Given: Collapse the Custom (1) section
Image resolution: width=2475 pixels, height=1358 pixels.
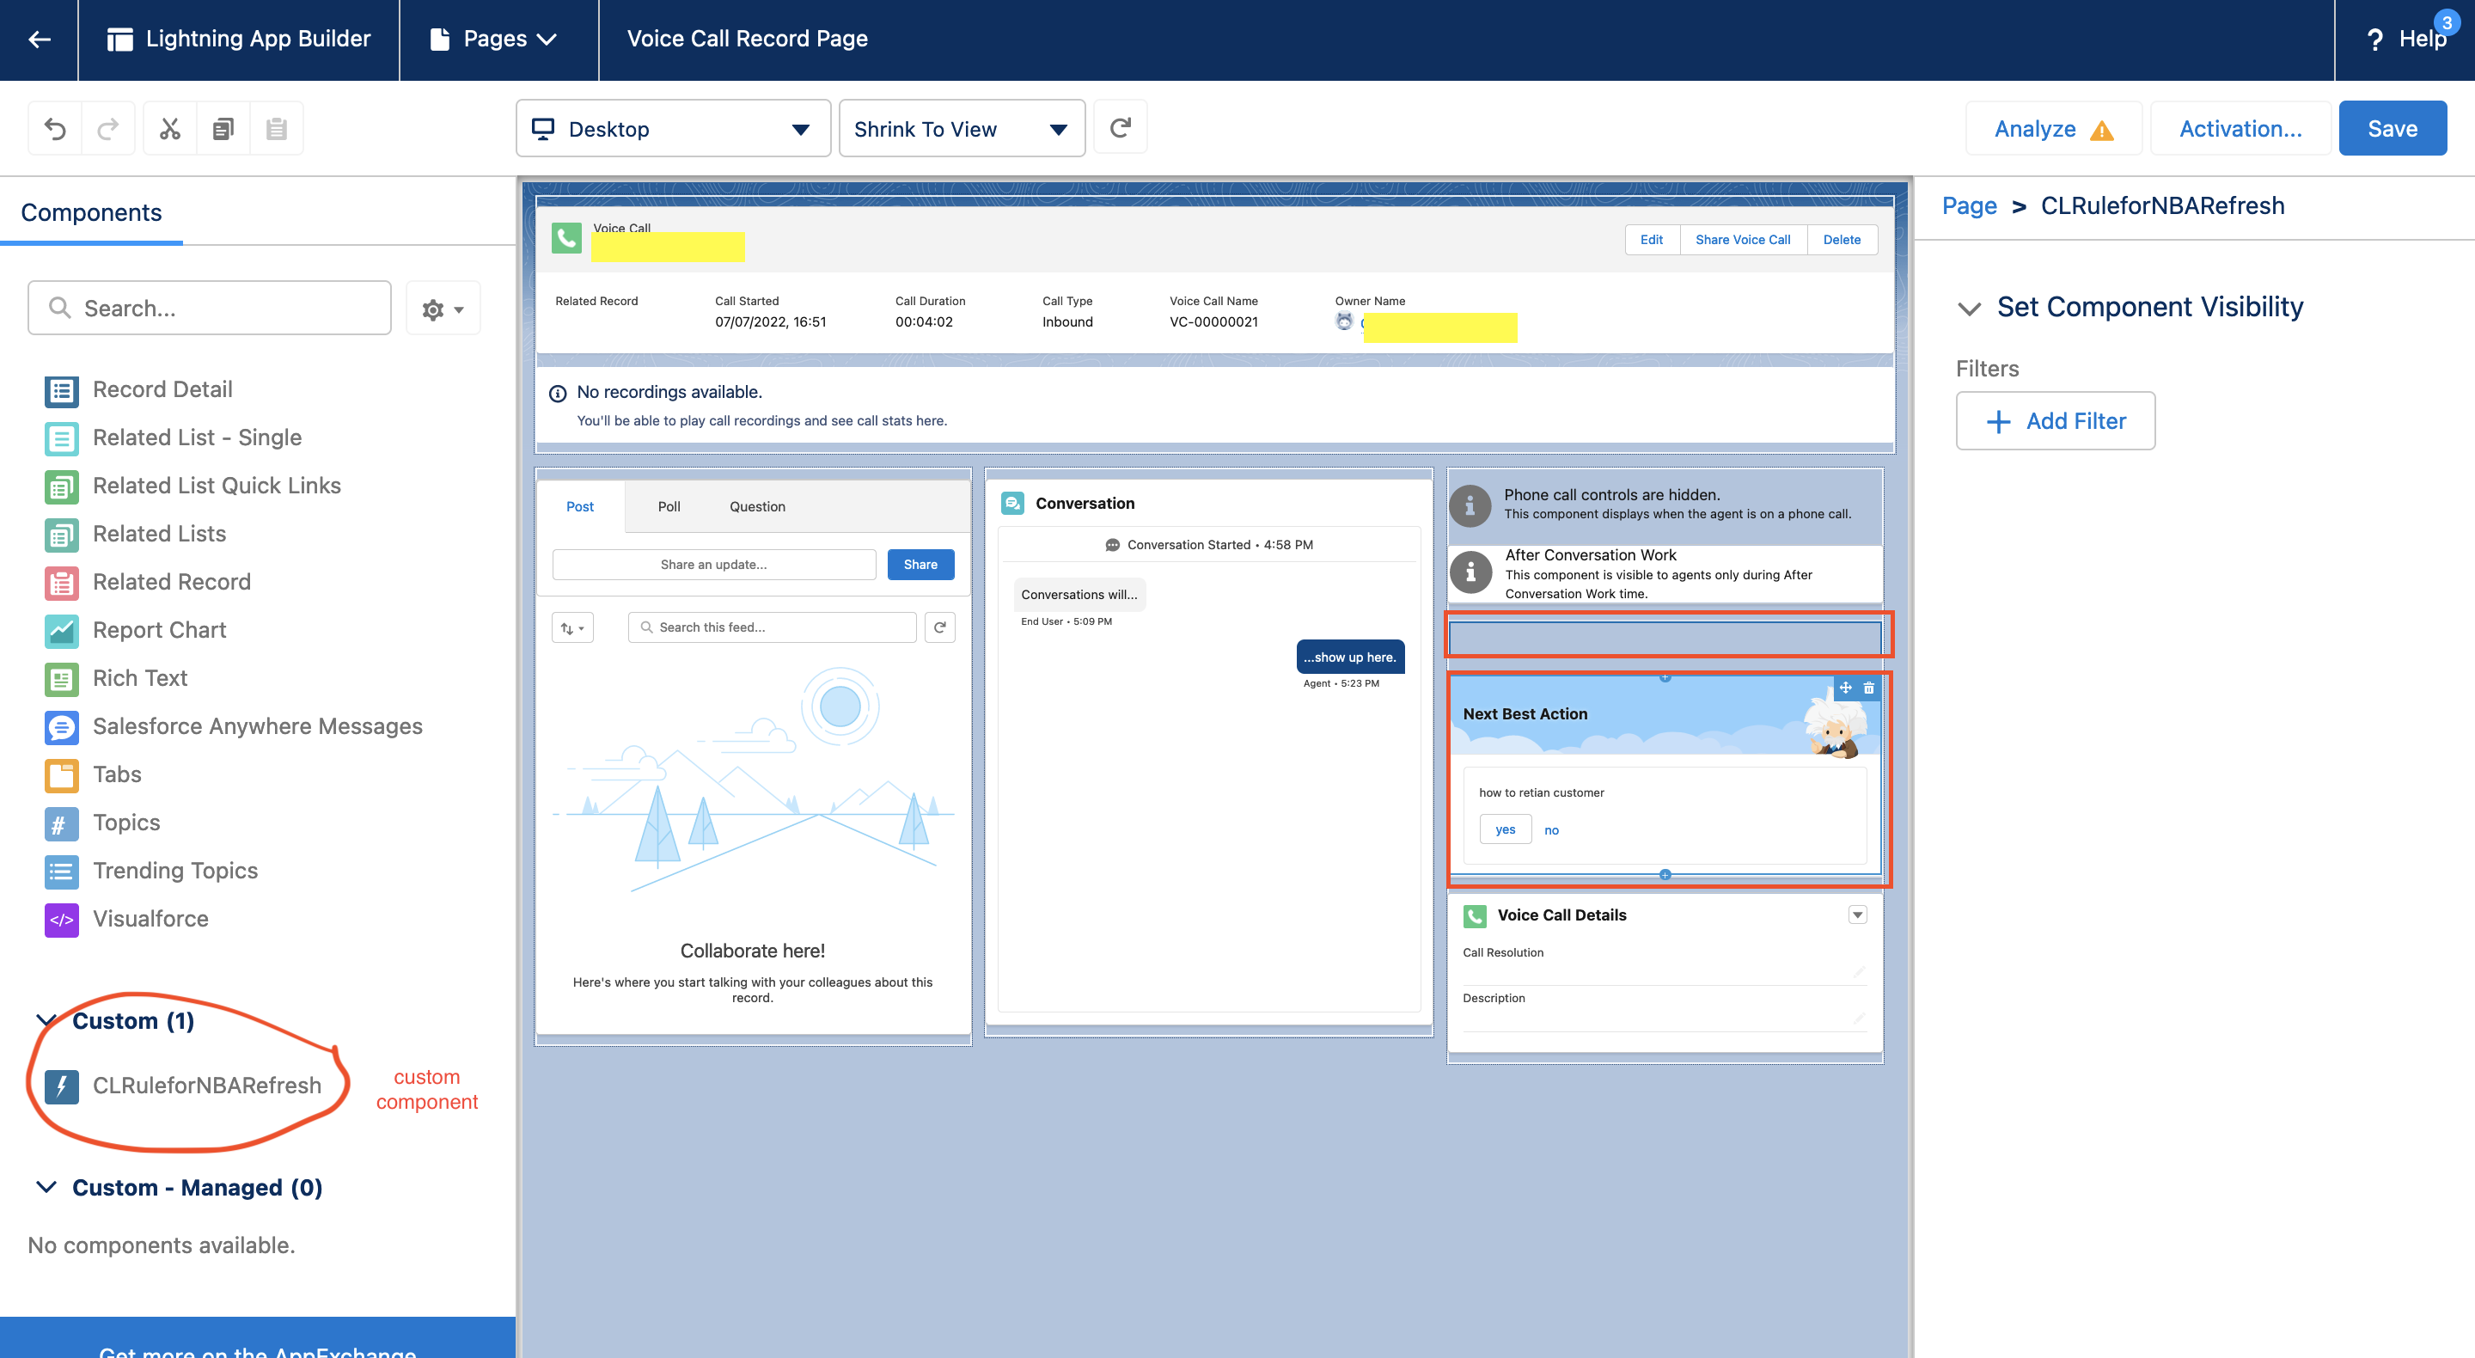Looking at the screenshot, I should click(x=46, y=1021).
